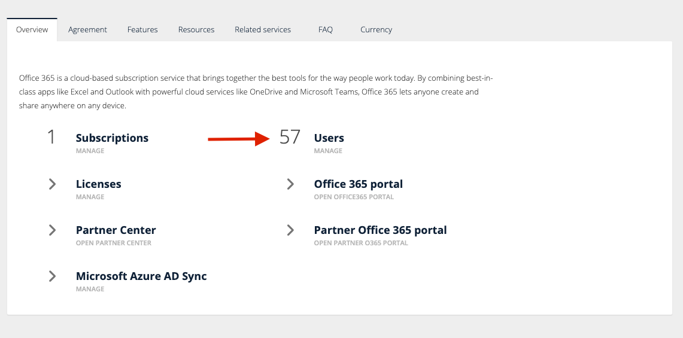Click the chevron beside Microsoft Azure AD Sync
This screenshot has height=338, width=683.
tap(52, 276)
